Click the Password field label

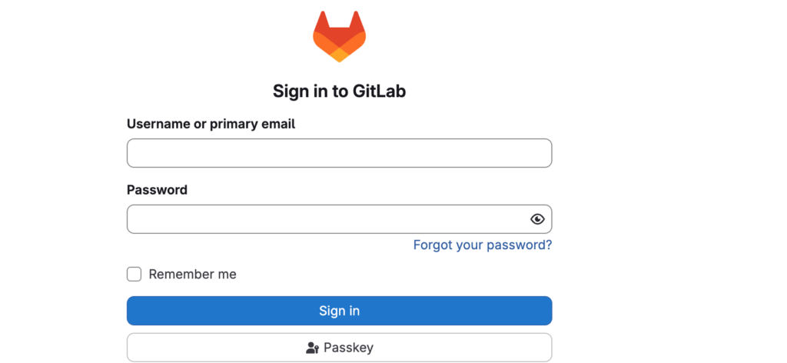pyautogui.click(x=157, y=190)
